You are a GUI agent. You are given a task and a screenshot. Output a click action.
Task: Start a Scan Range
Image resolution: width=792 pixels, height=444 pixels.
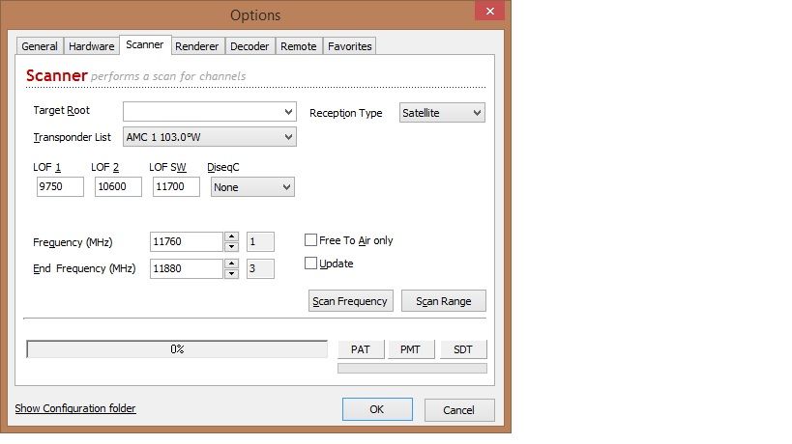coord(444,301)
